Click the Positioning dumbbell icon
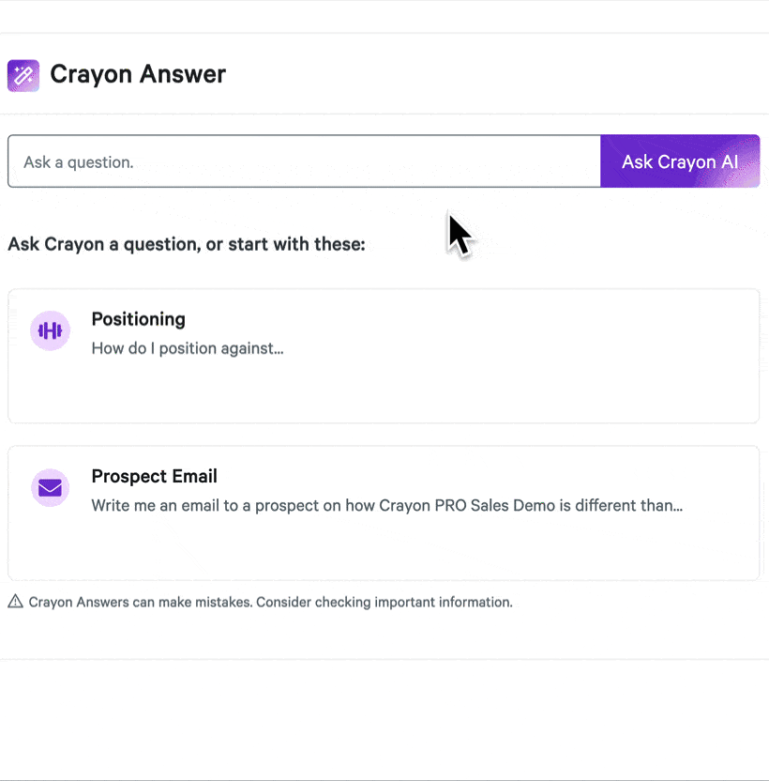 point(51,330)
